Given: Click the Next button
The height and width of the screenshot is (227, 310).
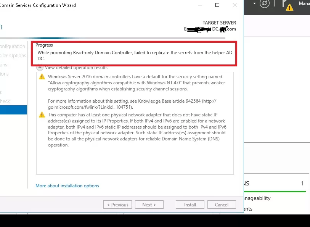Looking at the screenshot, I should 149,204.
